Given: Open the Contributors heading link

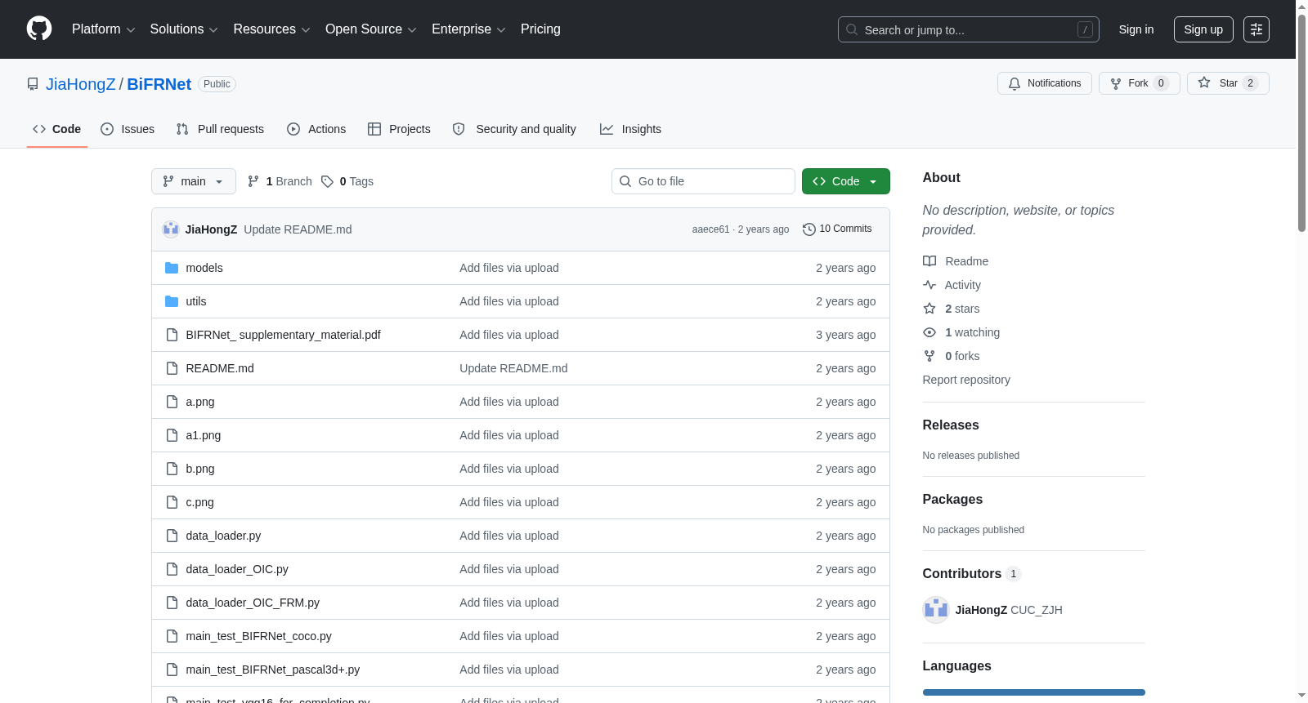Looking at the screenshot, I should coord(971,574).
